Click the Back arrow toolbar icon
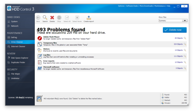Viewport: 194px width, 112px height. point(38,18)
